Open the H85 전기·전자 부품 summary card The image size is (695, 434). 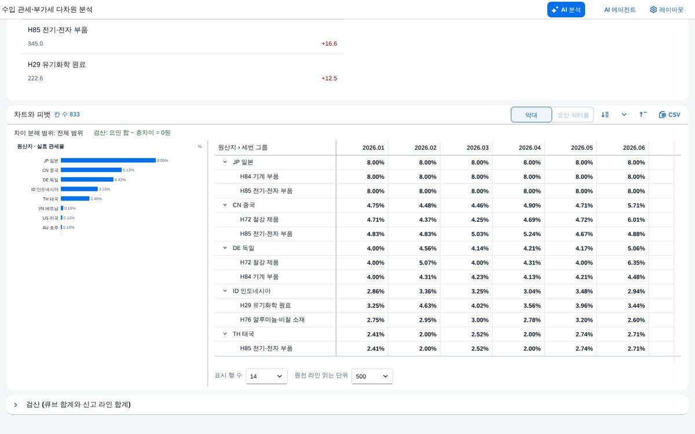[182, 36]
